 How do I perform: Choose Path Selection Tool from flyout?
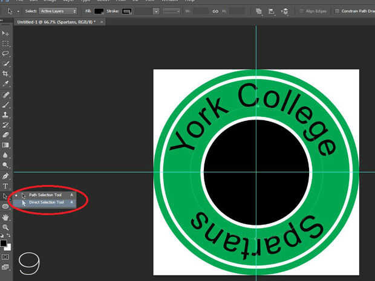(x=45, y=195)
